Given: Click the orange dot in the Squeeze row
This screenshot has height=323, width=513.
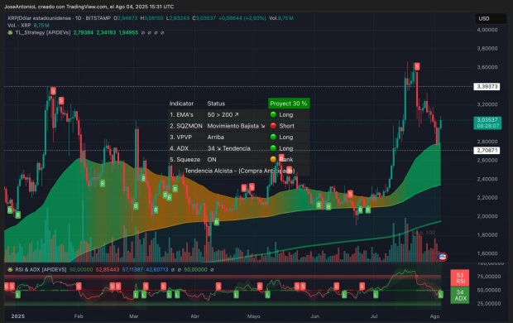Looking at the screenshot, I should pyautogui.click(x=273, y=160).
